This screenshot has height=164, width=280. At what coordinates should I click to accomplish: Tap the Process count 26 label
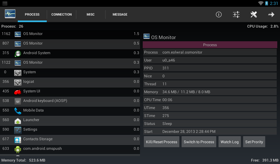coord(12,26)
